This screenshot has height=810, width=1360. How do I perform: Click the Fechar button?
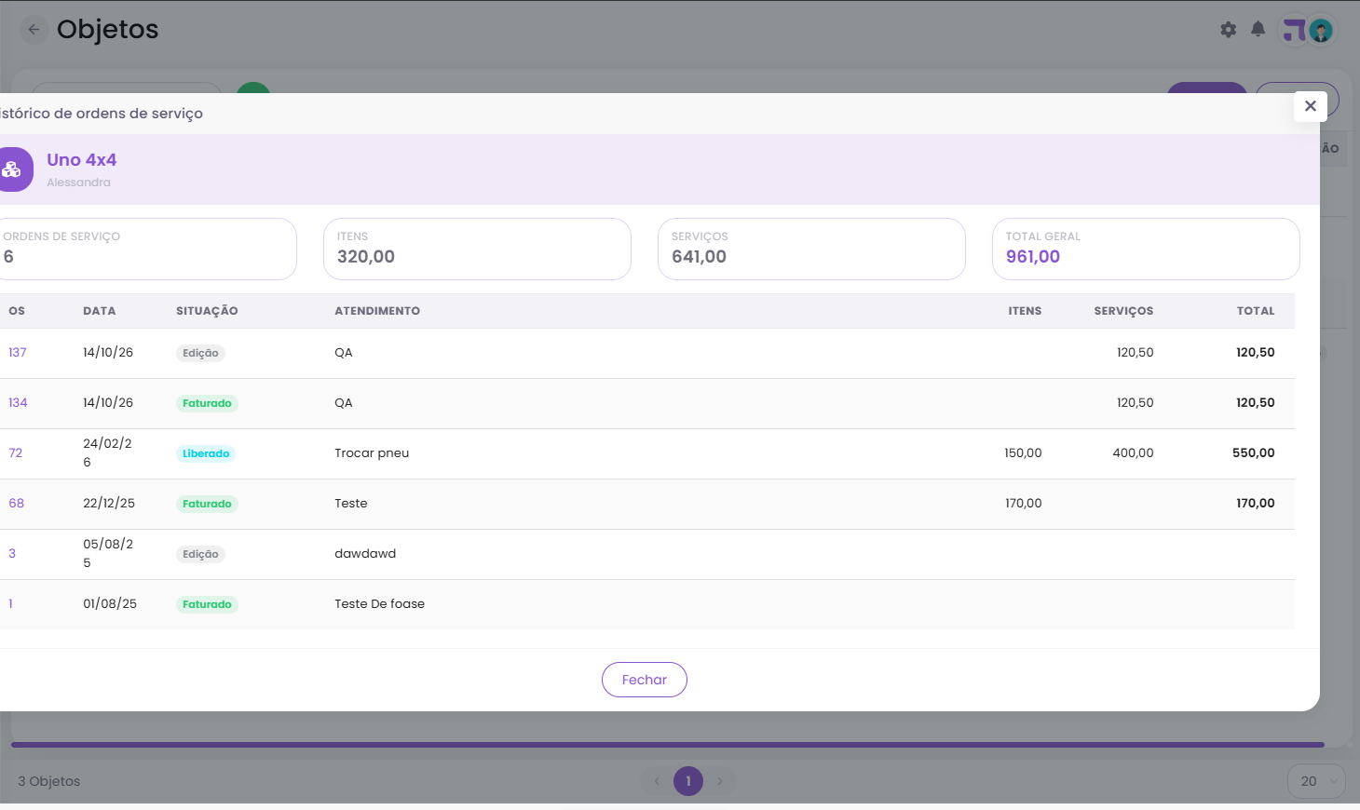click(645, 680)
